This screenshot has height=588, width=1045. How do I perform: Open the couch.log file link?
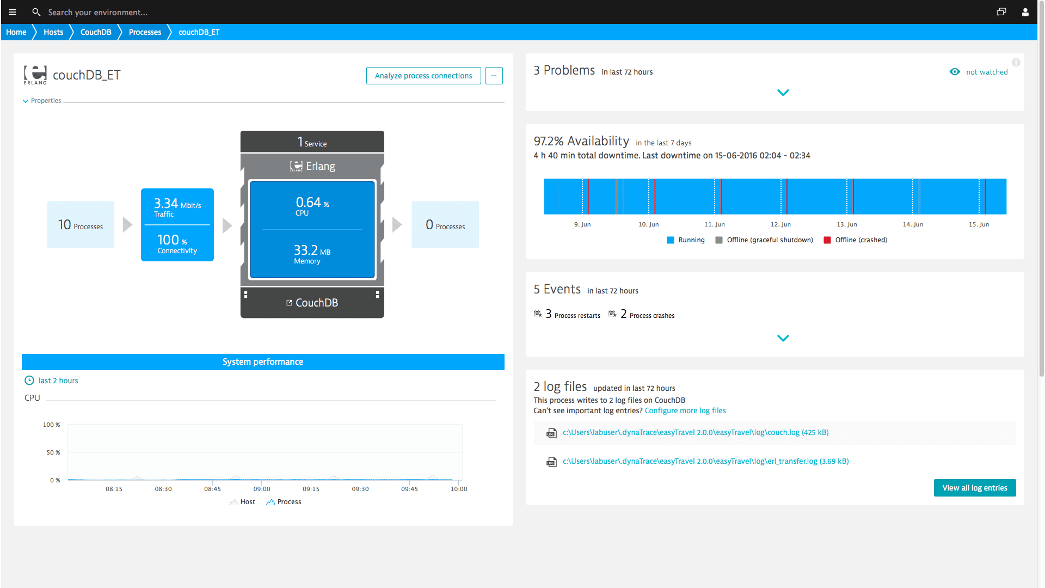(x=696, y=432)
